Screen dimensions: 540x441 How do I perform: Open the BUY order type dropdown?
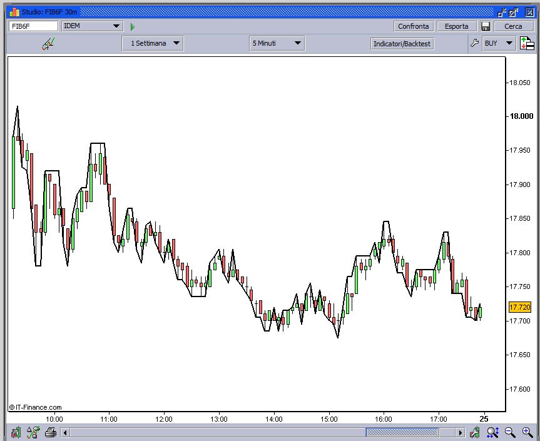click(499, 43)
